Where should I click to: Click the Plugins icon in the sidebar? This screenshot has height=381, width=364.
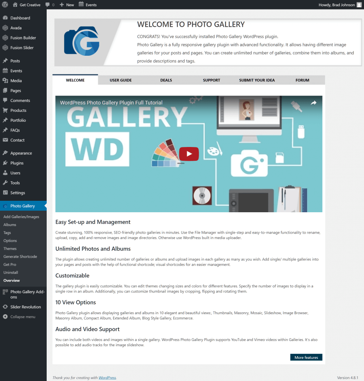coord(5,163)
